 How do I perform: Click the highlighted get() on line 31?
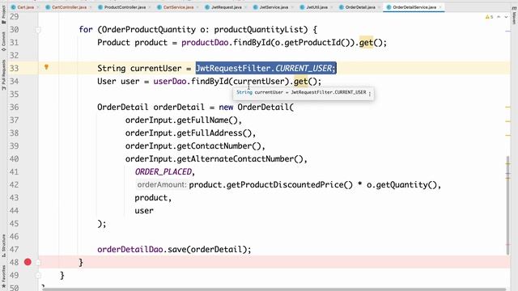[x=366, y=43]
